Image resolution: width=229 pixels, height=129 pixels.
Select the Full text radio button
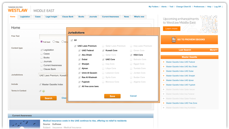pyautogui.click(x=42, y=42)
